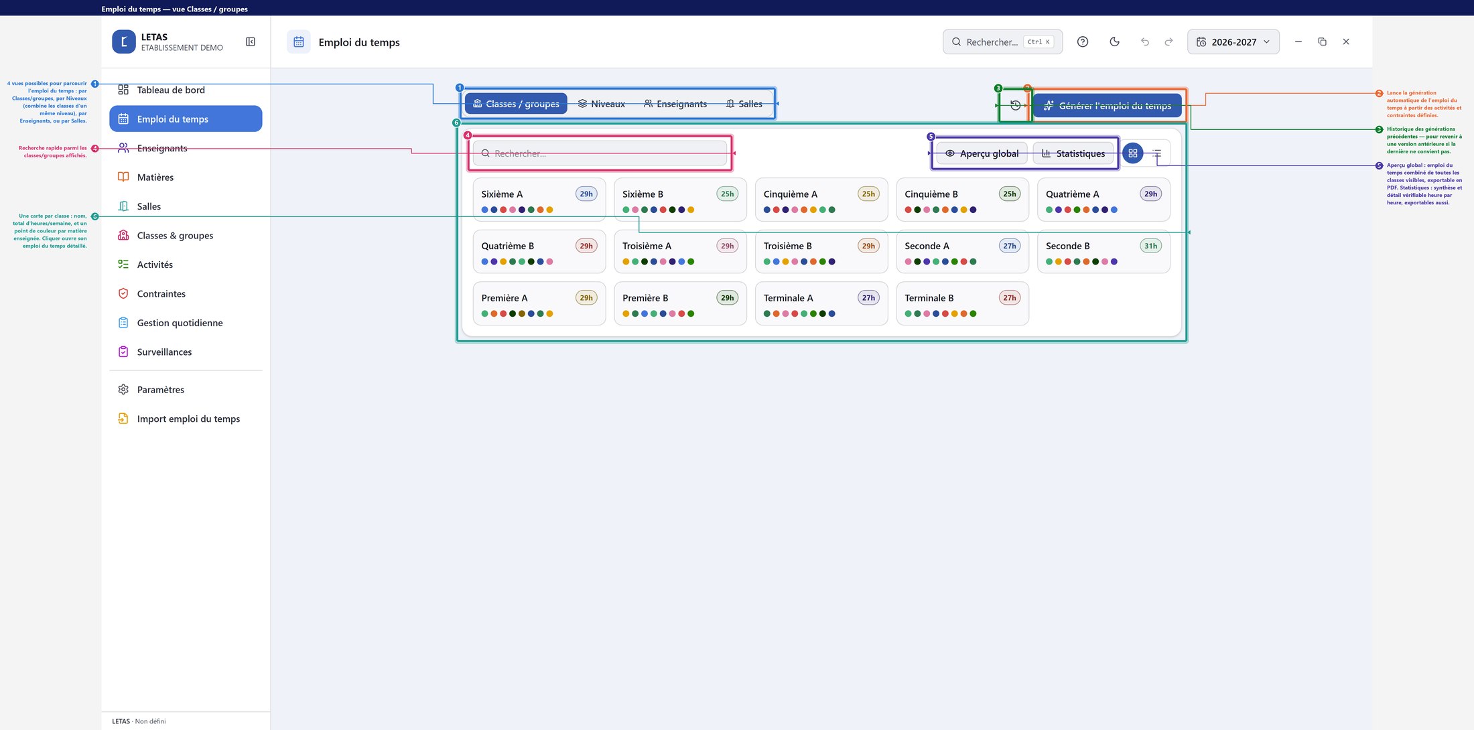Open the help question mark icon
The height and width of the screenshot is (730, 1474).
coord(1083,42)
